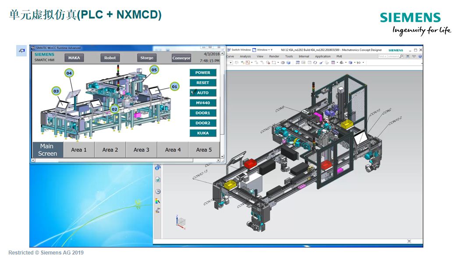Switch to the Area 5 tab
This screenshot has width=461, height=258.
click(204, 150)
